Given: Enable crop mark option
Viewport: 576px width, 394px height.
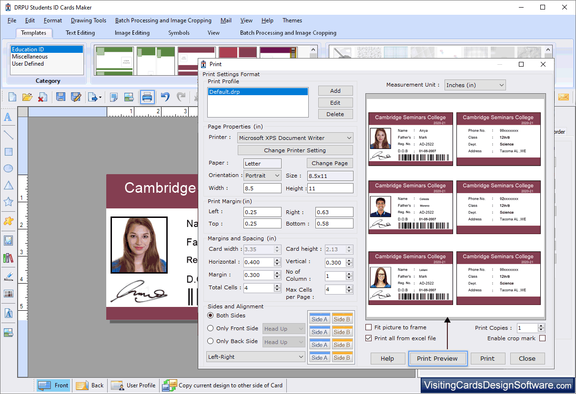Looking at the screenshot, I should pos(541,338).
